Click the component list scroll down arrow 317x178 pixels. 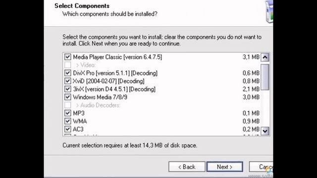click(x=265, y=131)
